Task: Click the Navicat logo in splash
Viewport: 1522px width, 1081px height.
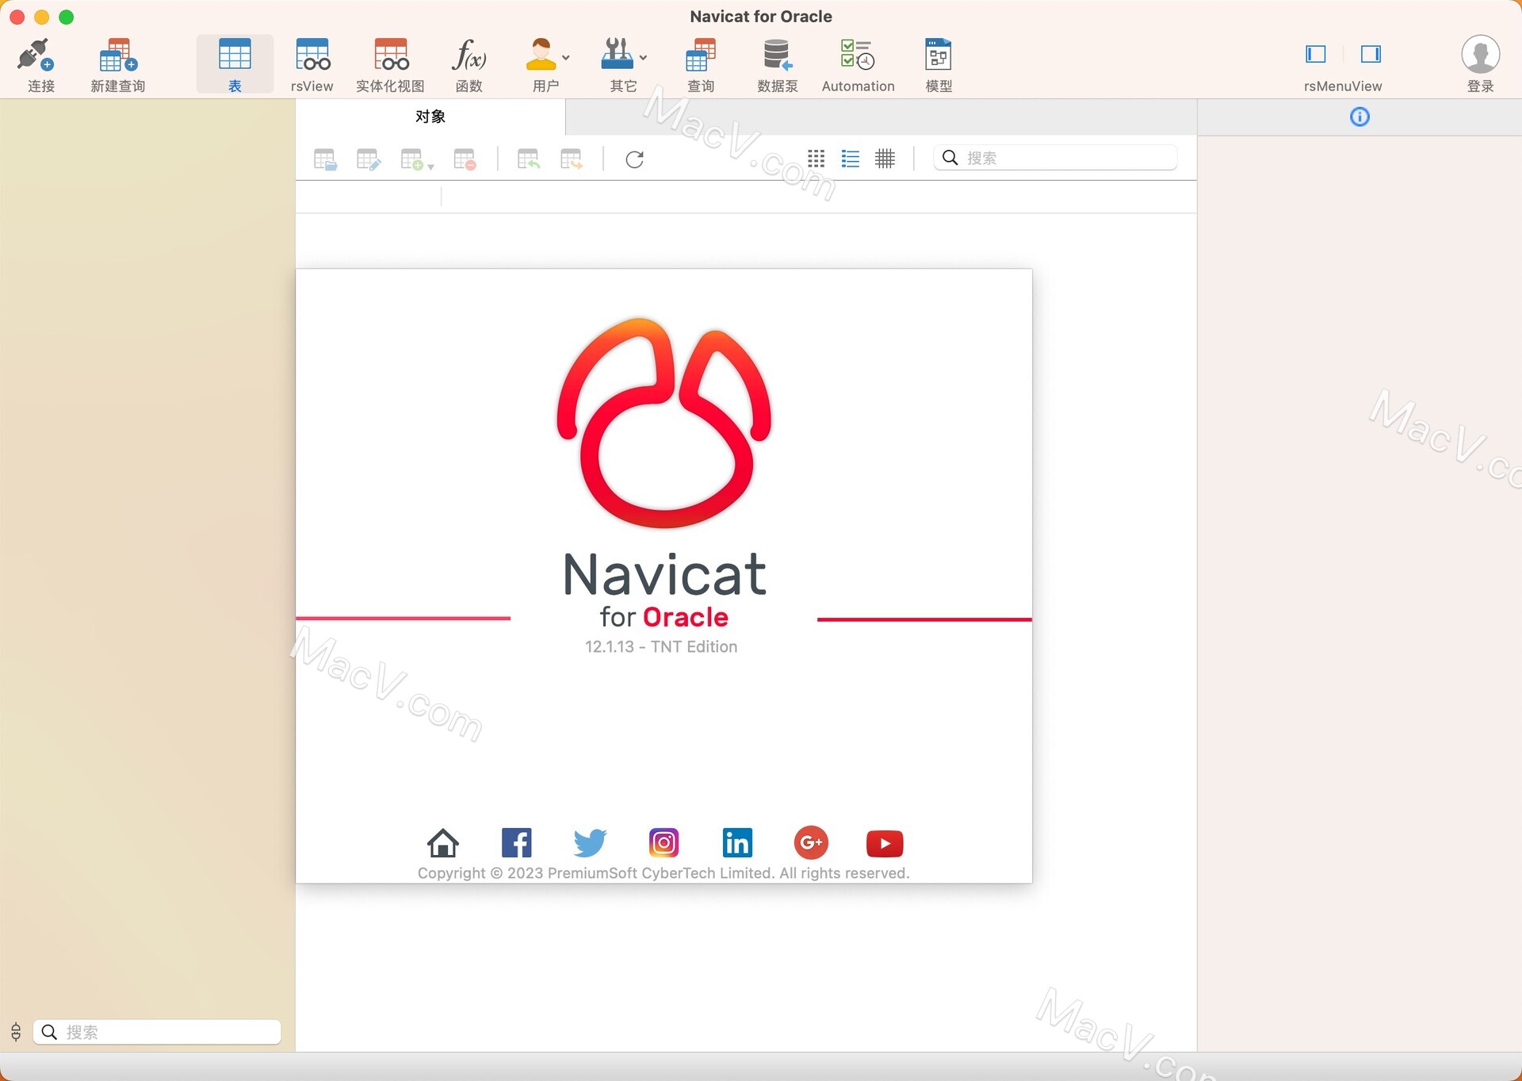Action: [x=664, y=423]
